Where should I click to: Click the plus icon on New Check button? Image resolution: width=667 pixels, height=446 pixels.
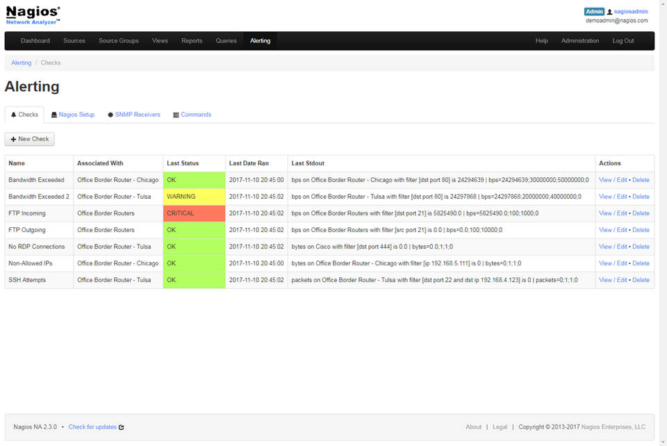[13, 139]
